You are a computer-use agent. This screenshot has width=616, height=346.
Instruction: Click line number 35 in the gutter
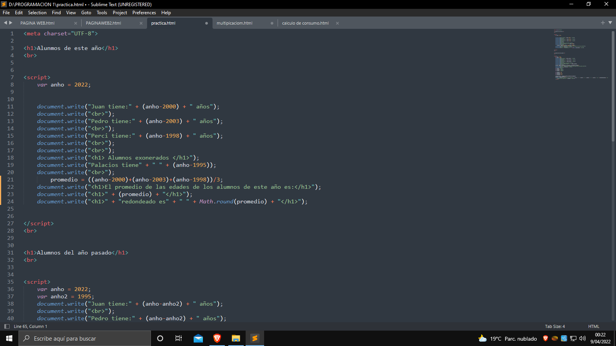coord(10,282)
